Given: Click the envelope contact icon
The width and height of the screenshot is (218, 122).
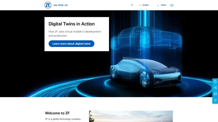Looking at the screenshot, I should pyautogui.click(x=215, y=94).
